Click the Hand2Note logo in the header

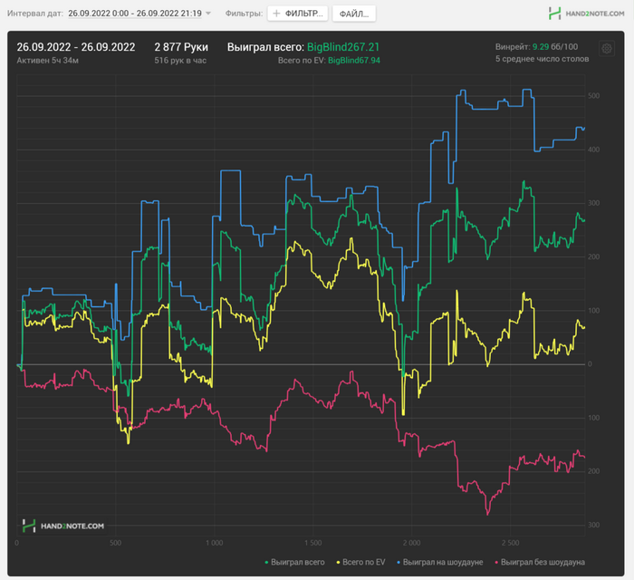click(x=586, y=14)
